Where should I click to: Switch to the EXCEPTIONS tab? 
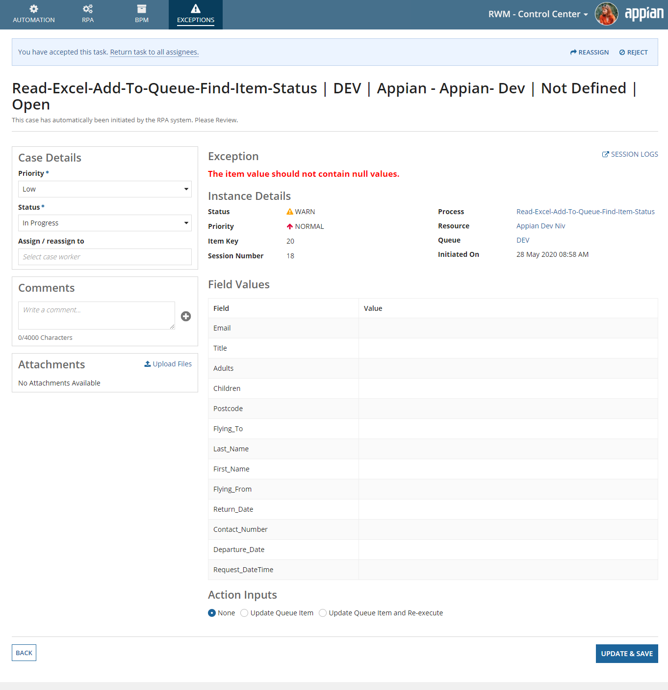point(196,15)
